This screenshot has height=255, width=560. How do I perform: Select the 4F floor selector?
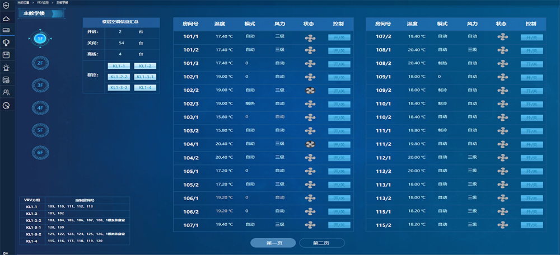pyautogui.click(x=40, y=107)
